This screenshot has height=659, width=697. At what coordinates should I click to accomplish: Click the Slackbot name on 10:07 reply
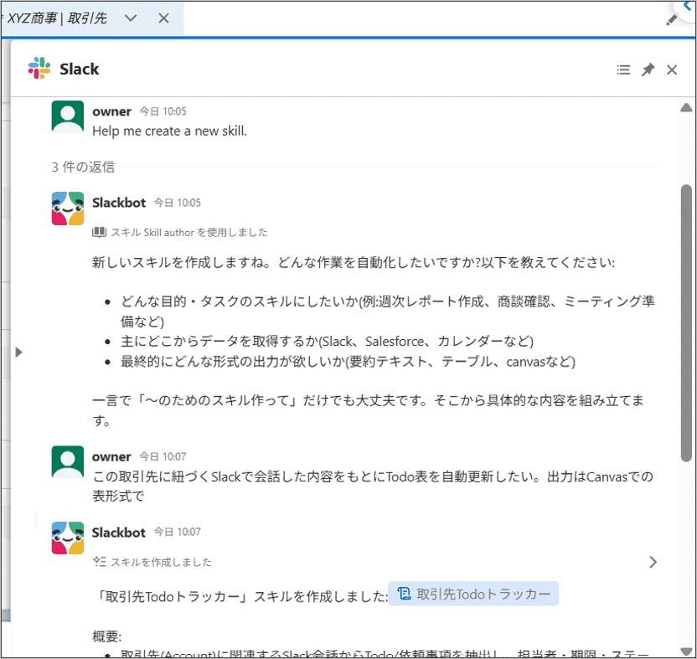tap(119, 533)
